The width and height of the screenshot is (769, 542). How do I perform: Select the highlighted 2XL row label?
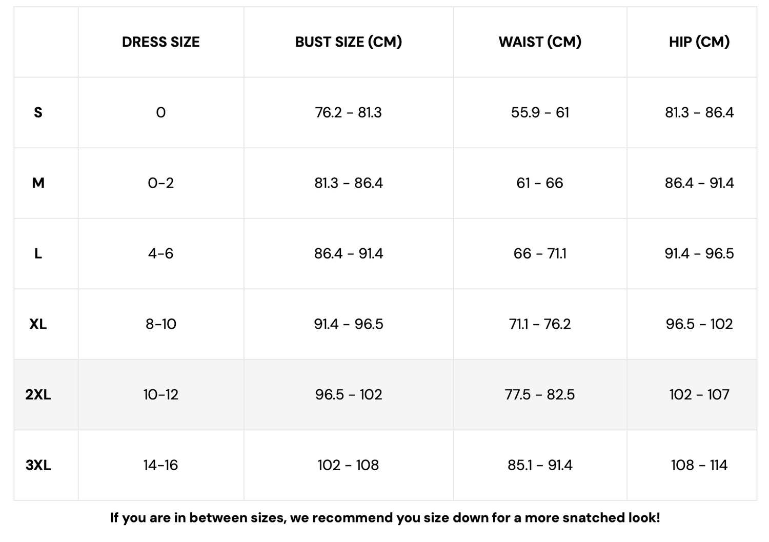pos(38,394)
